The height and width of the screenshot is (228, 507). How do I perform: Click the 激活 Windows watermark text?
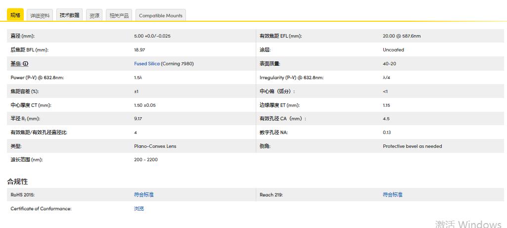tap(468, 224)
